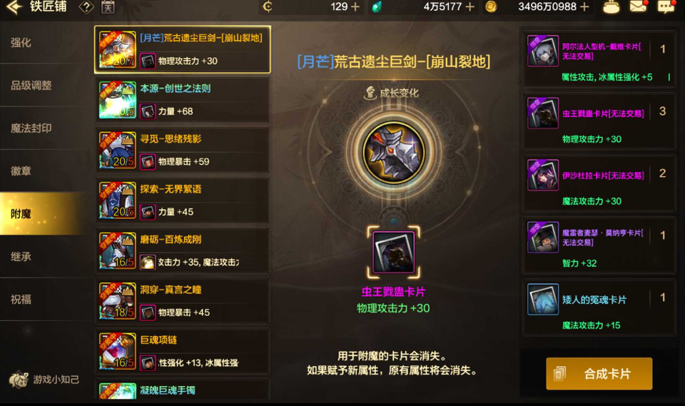685x406 pixels.
Task: Choose the 矮人的冤魂卡片 card
Action: point(599,307)
